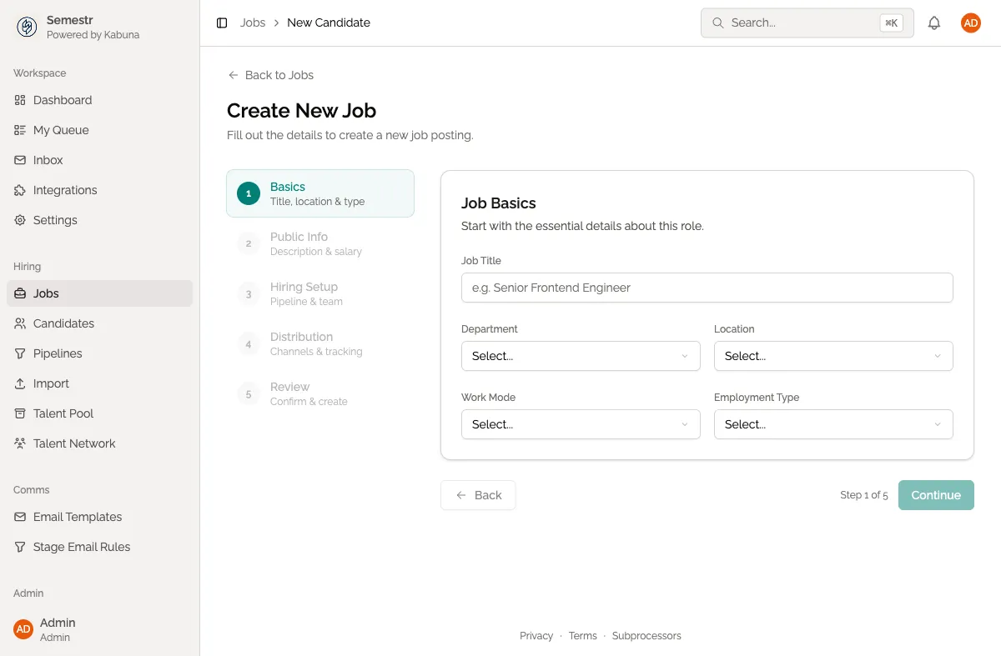Image resolution: width=1001 pixels, height=656 pixels.
Task: Click the Job Title input field
Action: [x=707, y=288]
